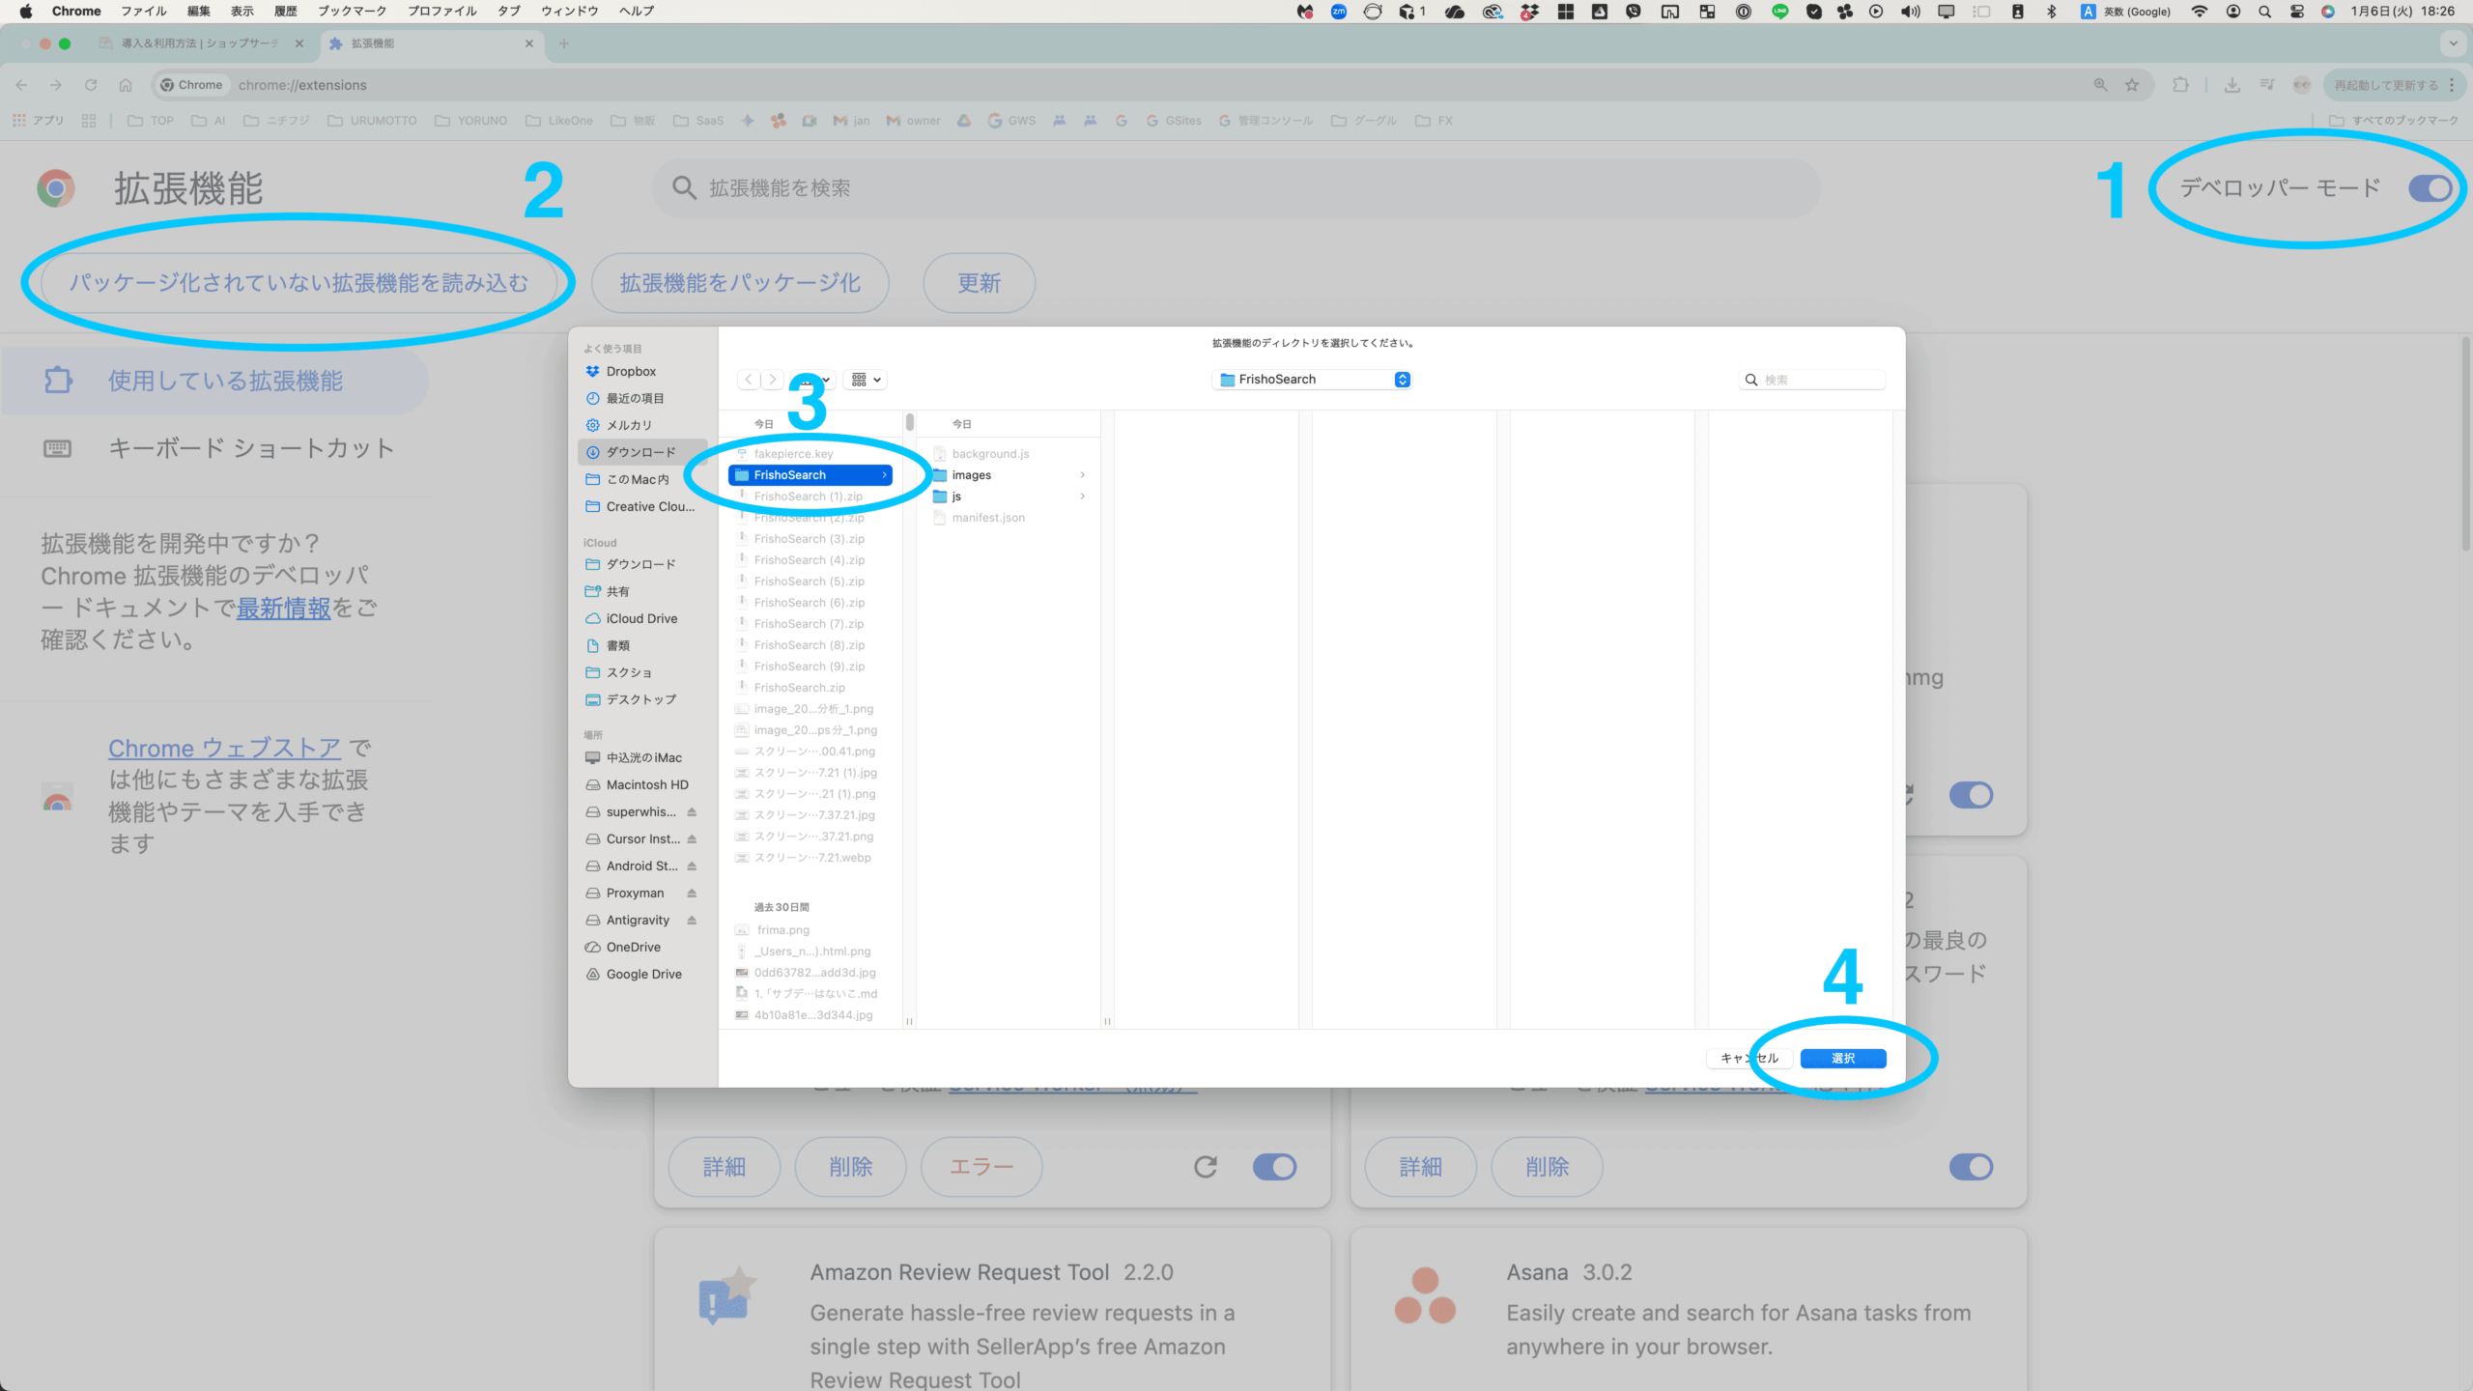Select Dropbox in the file dialog sidebar
The height and width of the screenshot is (1391, 2473).
pos(631,371)
